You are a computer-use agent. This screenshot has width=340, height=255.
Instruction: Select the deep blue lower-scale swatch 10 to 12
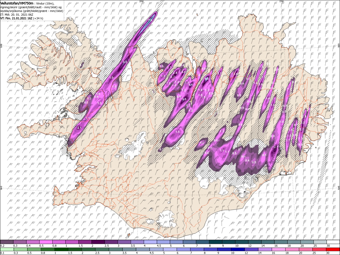237,249
